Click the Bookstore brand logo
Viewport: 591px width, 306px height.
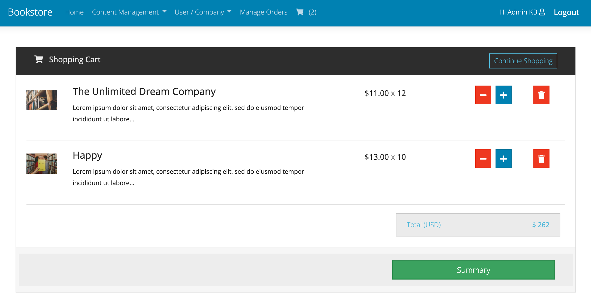[30, 12]
